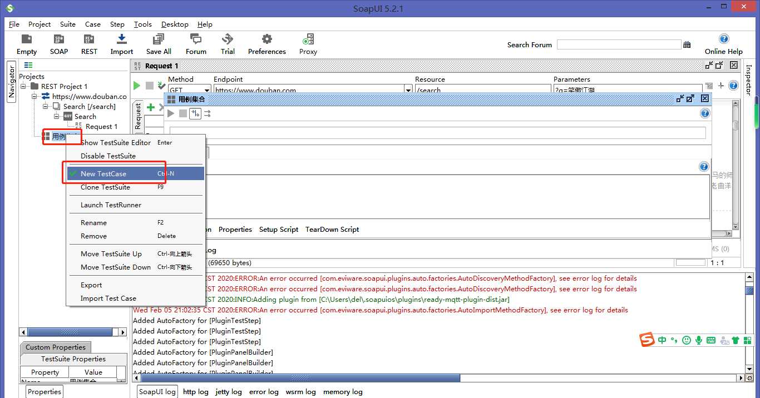This screenshot has height=398, width=760.
Task: Open the Desktop menu
Action: 175,24
